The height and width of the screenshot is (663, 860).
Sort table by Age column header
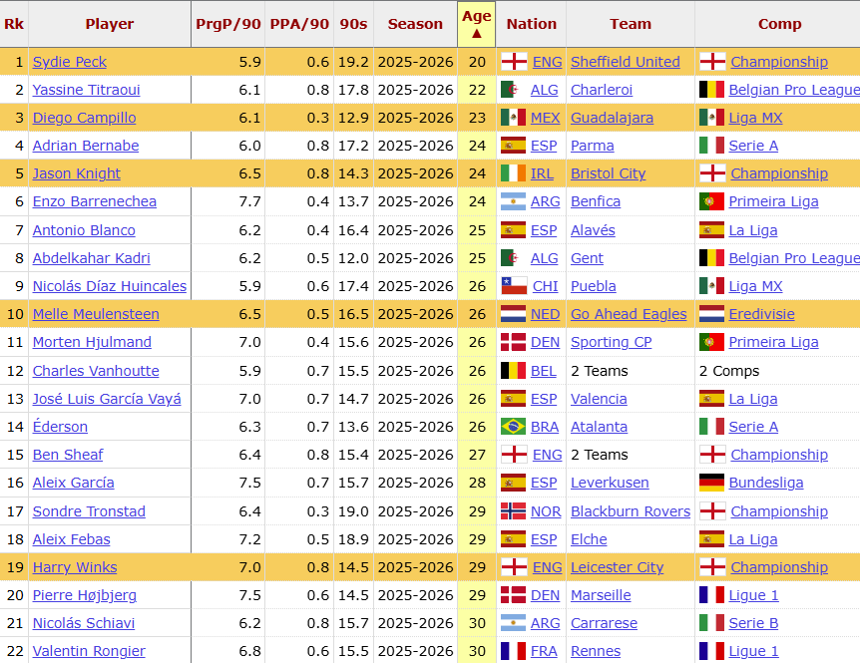(x=476, y=24)
